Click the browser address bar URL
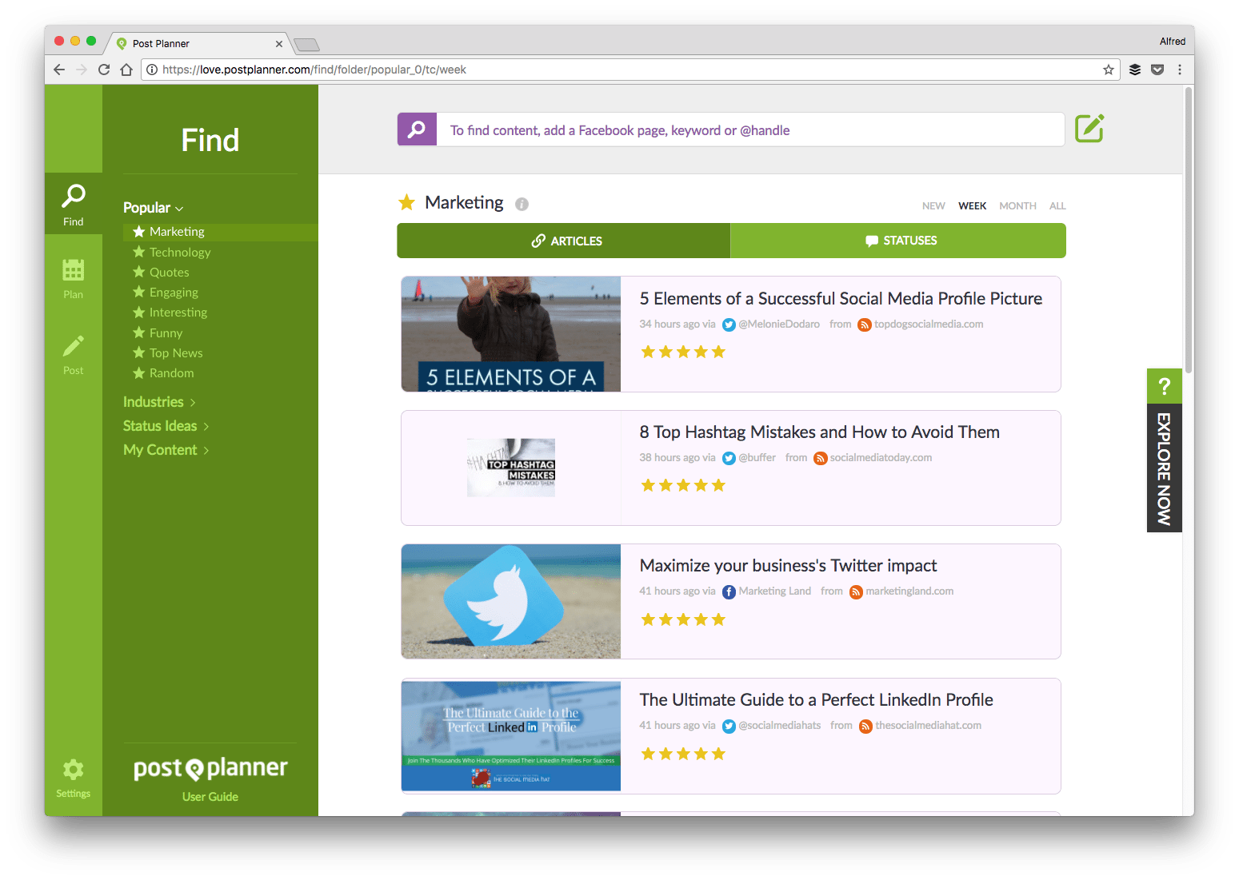1239x880 pixels. coord(314,70)
